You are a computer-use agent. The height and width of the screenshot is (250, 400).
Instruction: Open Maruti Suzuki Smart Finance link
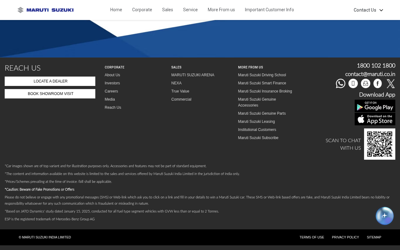pyautogui.click(x=262, y=83)
